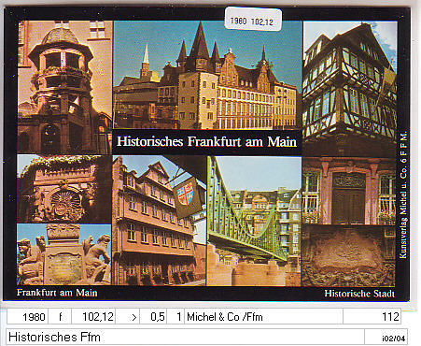Open the stone fountain sculpture photo
This screenshot has width=421, height=346.
[64, 254]
